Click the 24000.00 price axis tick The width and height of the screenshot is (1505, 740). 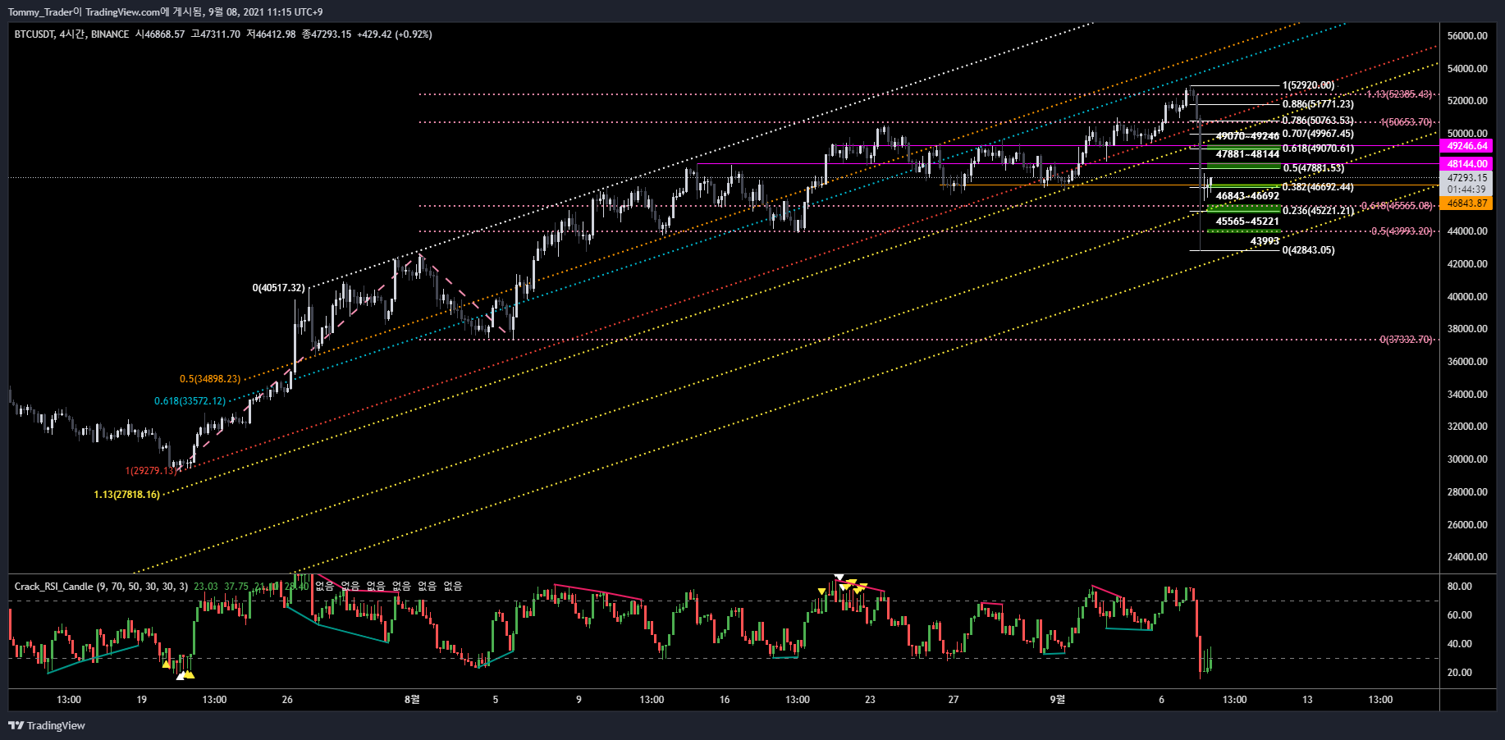pyautogui.click(x=1467, y=557)
